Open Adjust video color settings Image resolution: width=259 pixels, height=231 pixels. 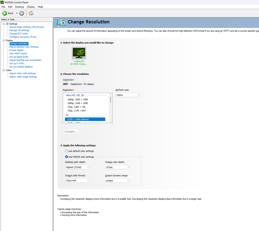point(23,73)
